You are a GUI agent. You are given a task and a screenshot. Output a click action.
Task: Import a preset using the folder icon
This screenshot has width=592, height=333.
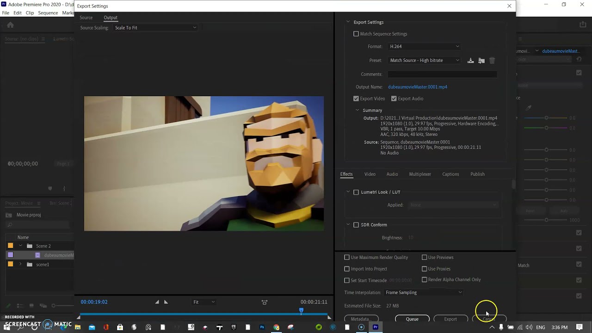(x=481, y=61)
